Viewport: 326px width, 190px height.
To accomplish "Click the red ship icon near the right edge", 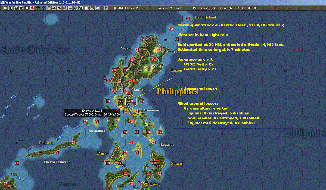I will 297,50.
